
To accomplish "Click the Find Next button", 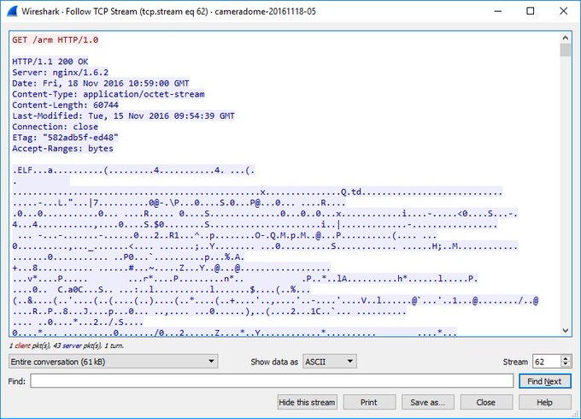I will point(545,381).
